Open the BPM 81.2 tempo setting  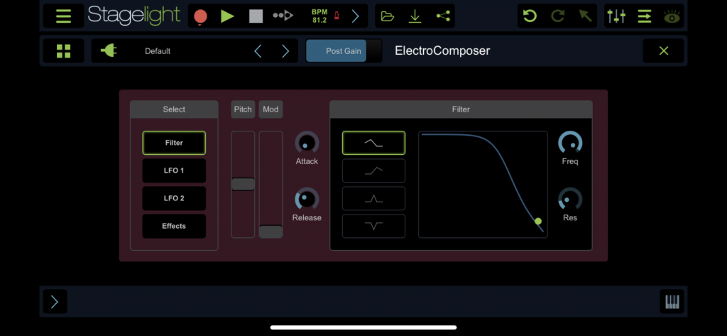tap(319, 16)
